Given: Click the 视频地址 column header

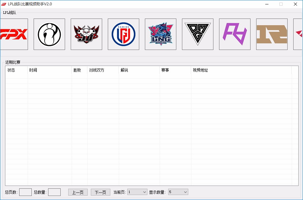Looking at the screenshot, I should pyautogui.click(x=241, y=70).
